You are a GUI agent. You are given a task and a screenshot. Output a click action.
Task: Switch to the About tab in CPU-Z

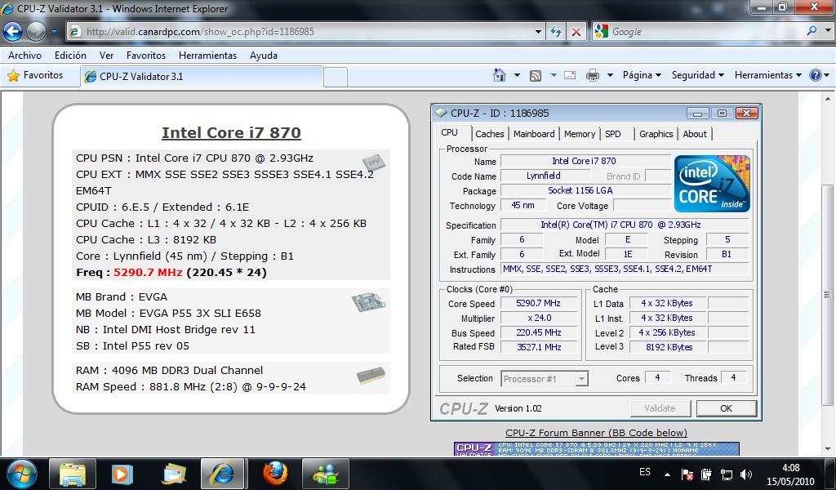[x=695, y=134]
